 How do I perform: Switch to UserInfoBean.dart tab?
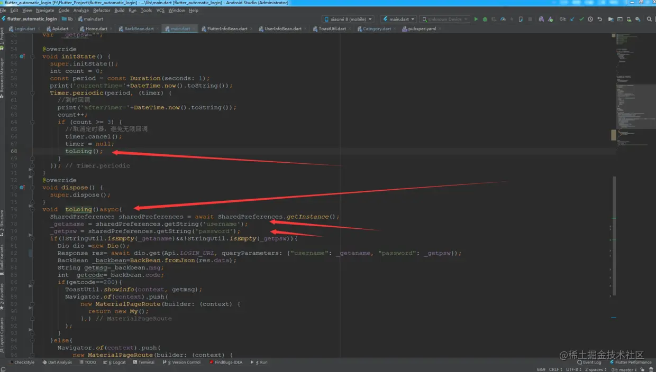[x=283, y=29]
